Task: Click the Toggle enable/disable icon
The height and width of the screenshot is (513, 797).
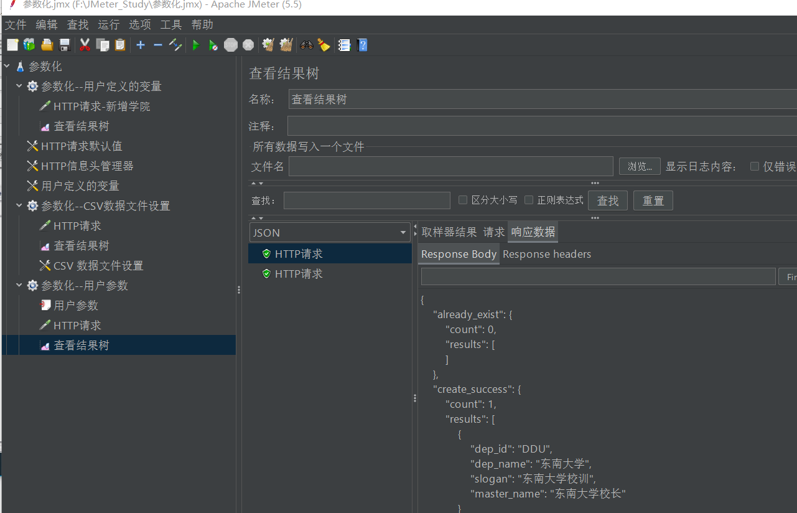Action: (175, 45)
